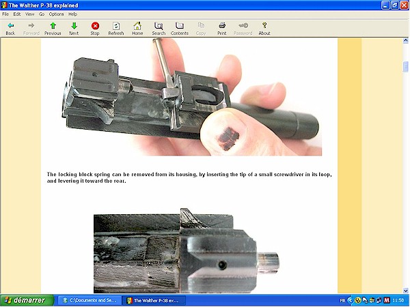Click the red M icon in system tray
The image size is (410, 307).
click(x=387, y=300)
